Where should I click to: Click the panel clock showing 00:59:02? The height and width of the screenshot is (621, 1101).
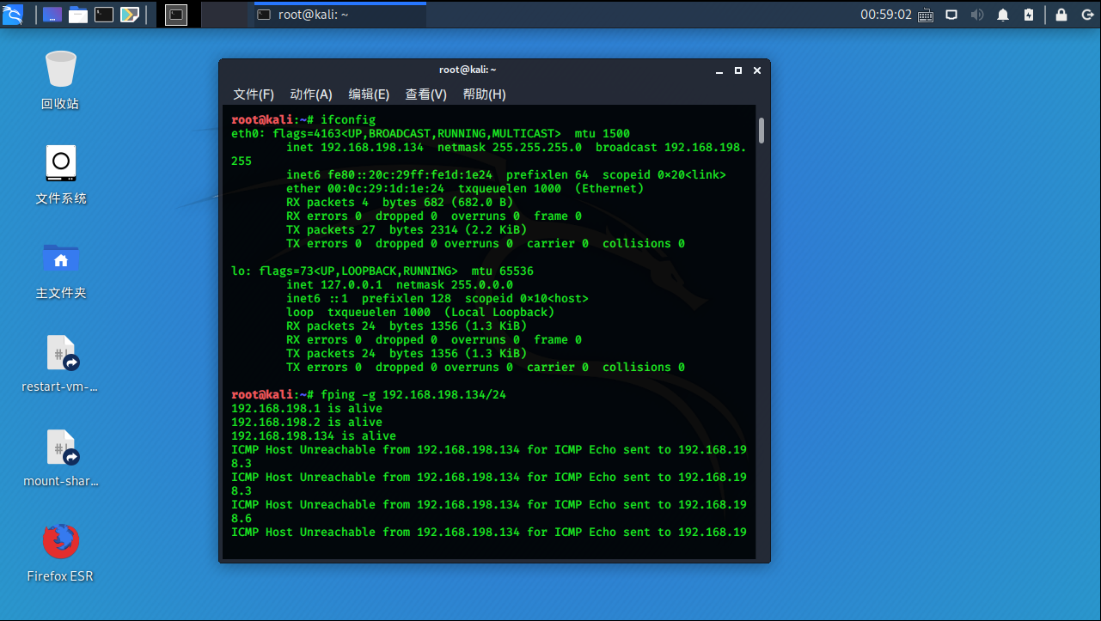click(x=885, y=15)
